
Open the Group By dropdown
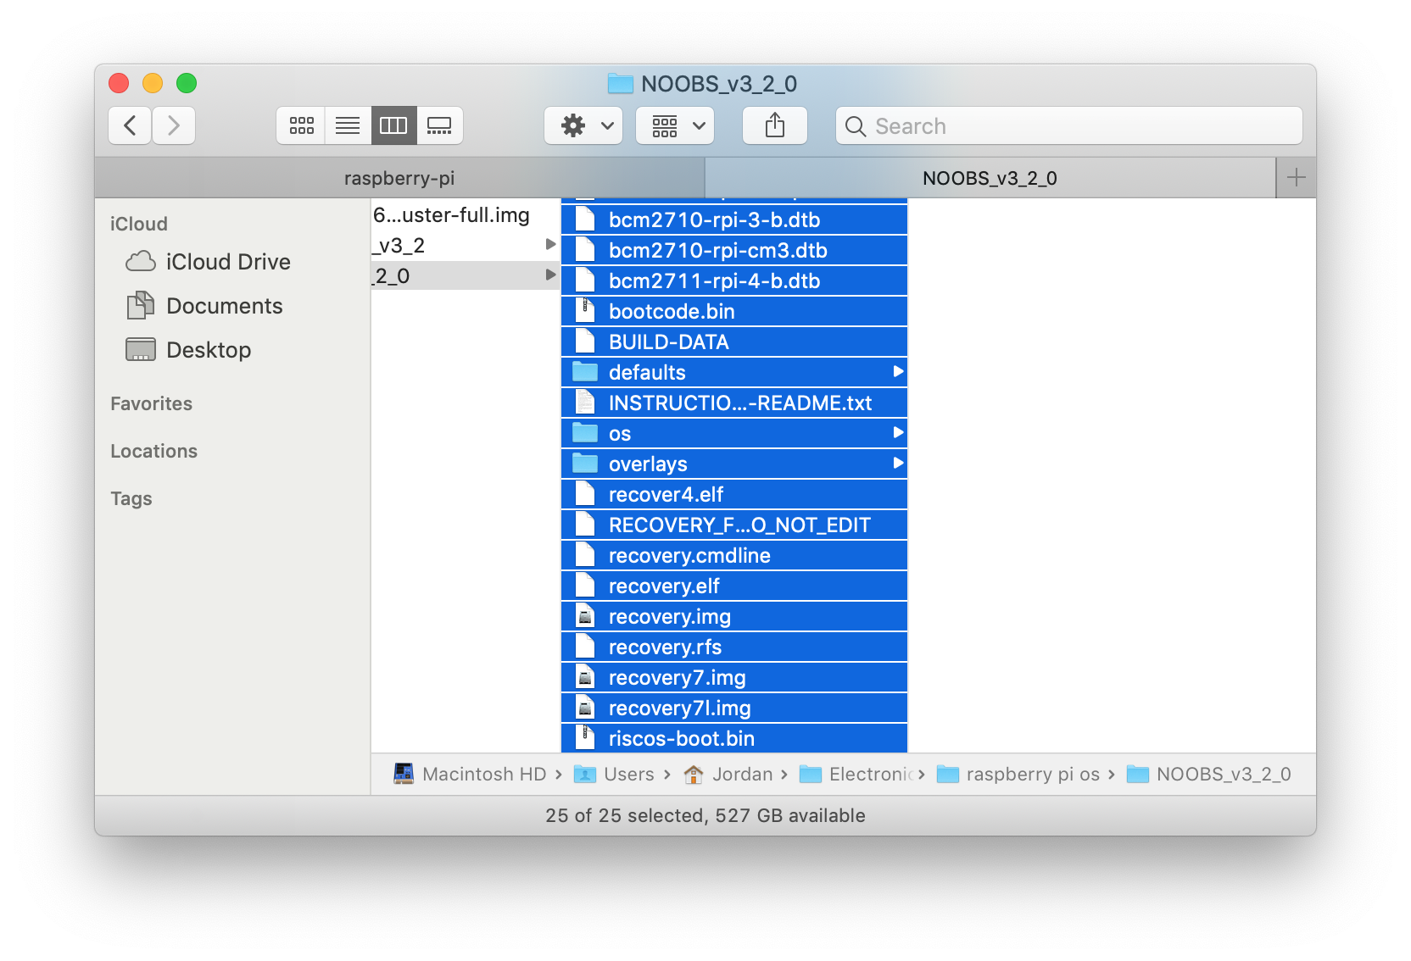[x=675, y=125]
